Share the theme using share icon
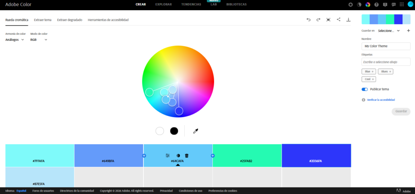Screen dimensions: 415x194 pos(338,19)
